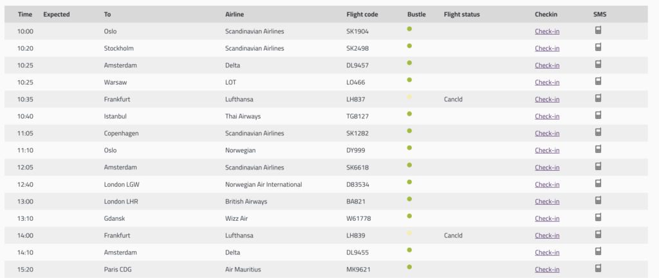Select SMS icon for Gdansk W61778 flight

click(x=598, y=217)
